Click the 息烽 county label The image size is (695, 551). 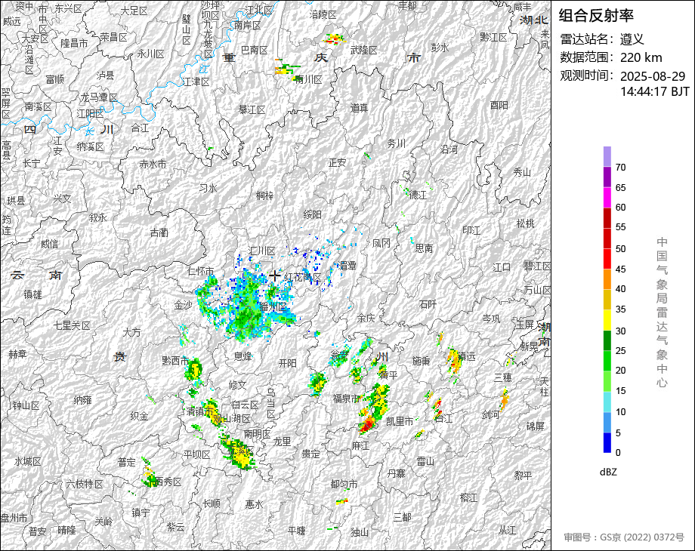tap(243, 356)
